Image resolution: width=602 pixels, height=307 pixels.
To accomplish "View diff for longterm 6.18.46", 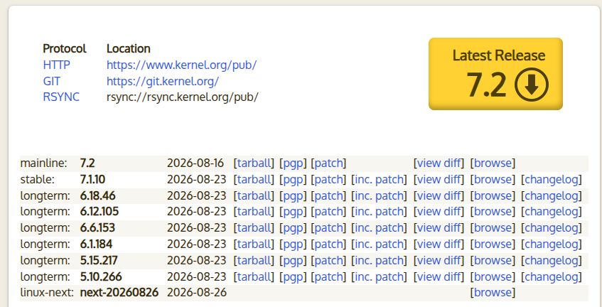I will tap(439, 195).
